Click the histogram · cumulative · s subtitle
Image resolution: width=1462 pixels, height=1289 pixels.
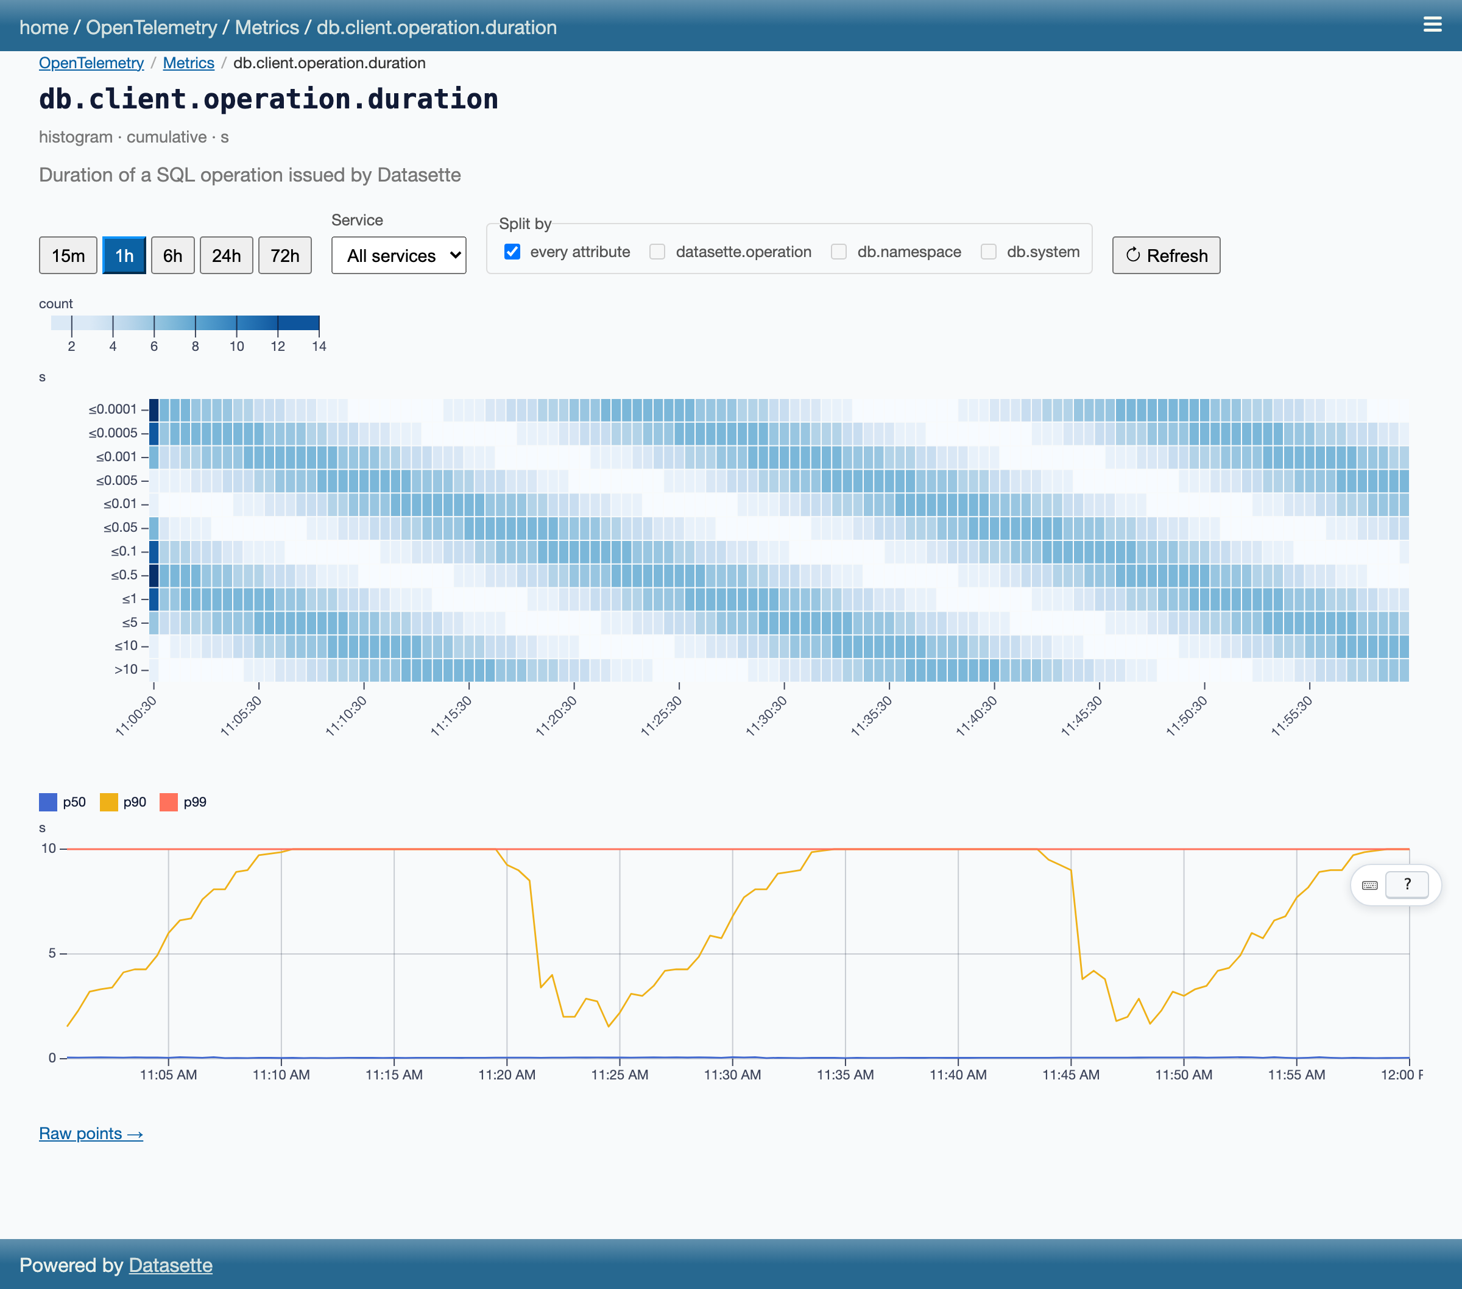tap(134, 136)
